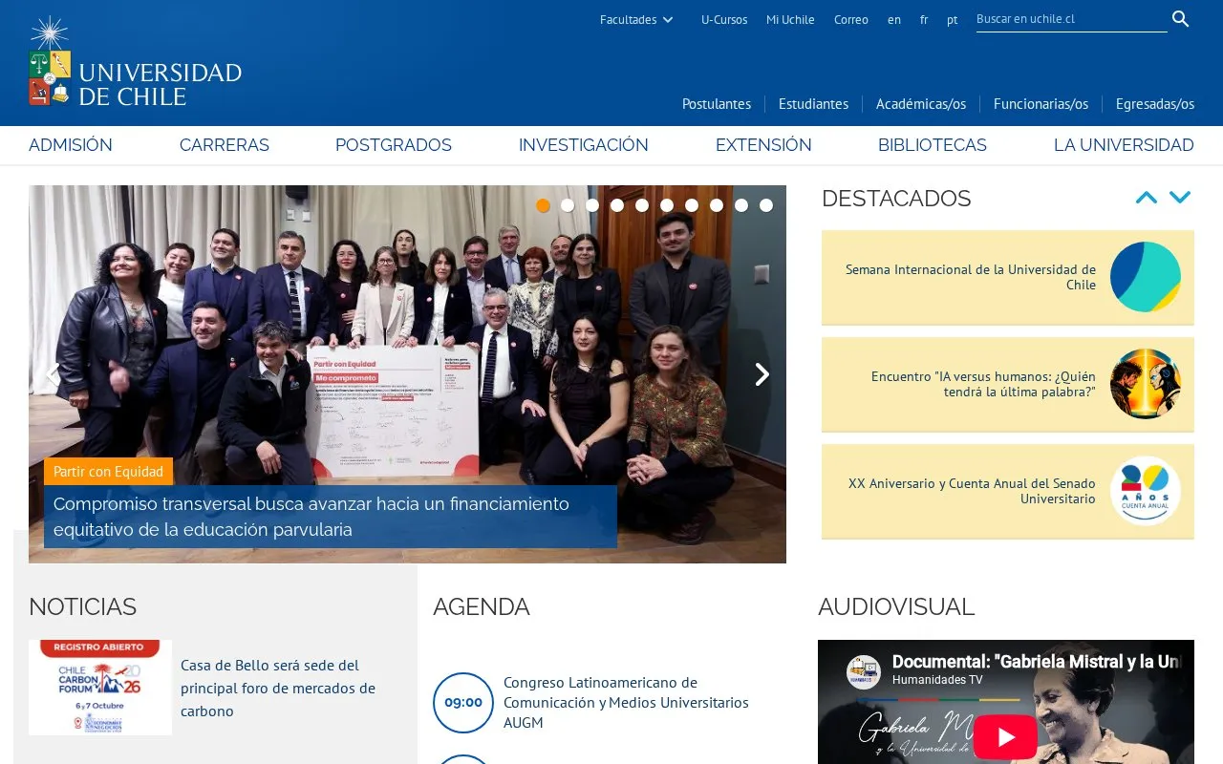
Task: Click the 20 Años Cuenta Anual icon
Action: (x=1146, y=491)
